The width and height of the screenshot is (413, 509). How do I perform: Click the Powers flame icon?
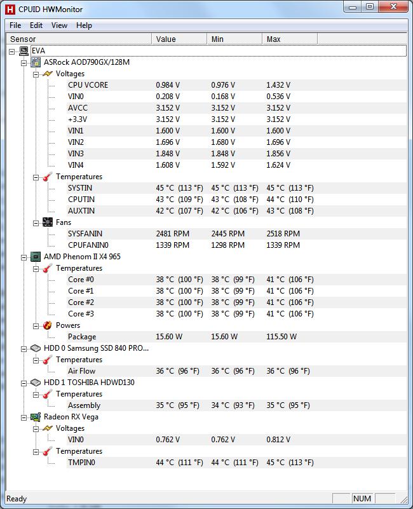point(48,325)
